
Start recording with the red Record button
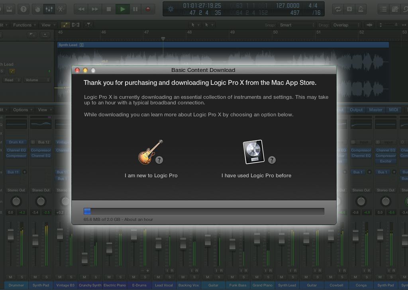tap(148, 10)
